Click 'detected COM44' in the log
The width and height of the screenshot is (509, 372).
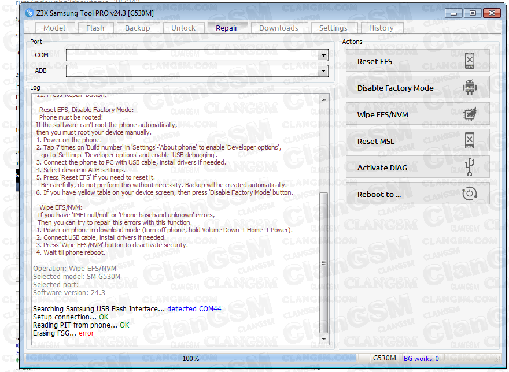(x=194, y=309)
